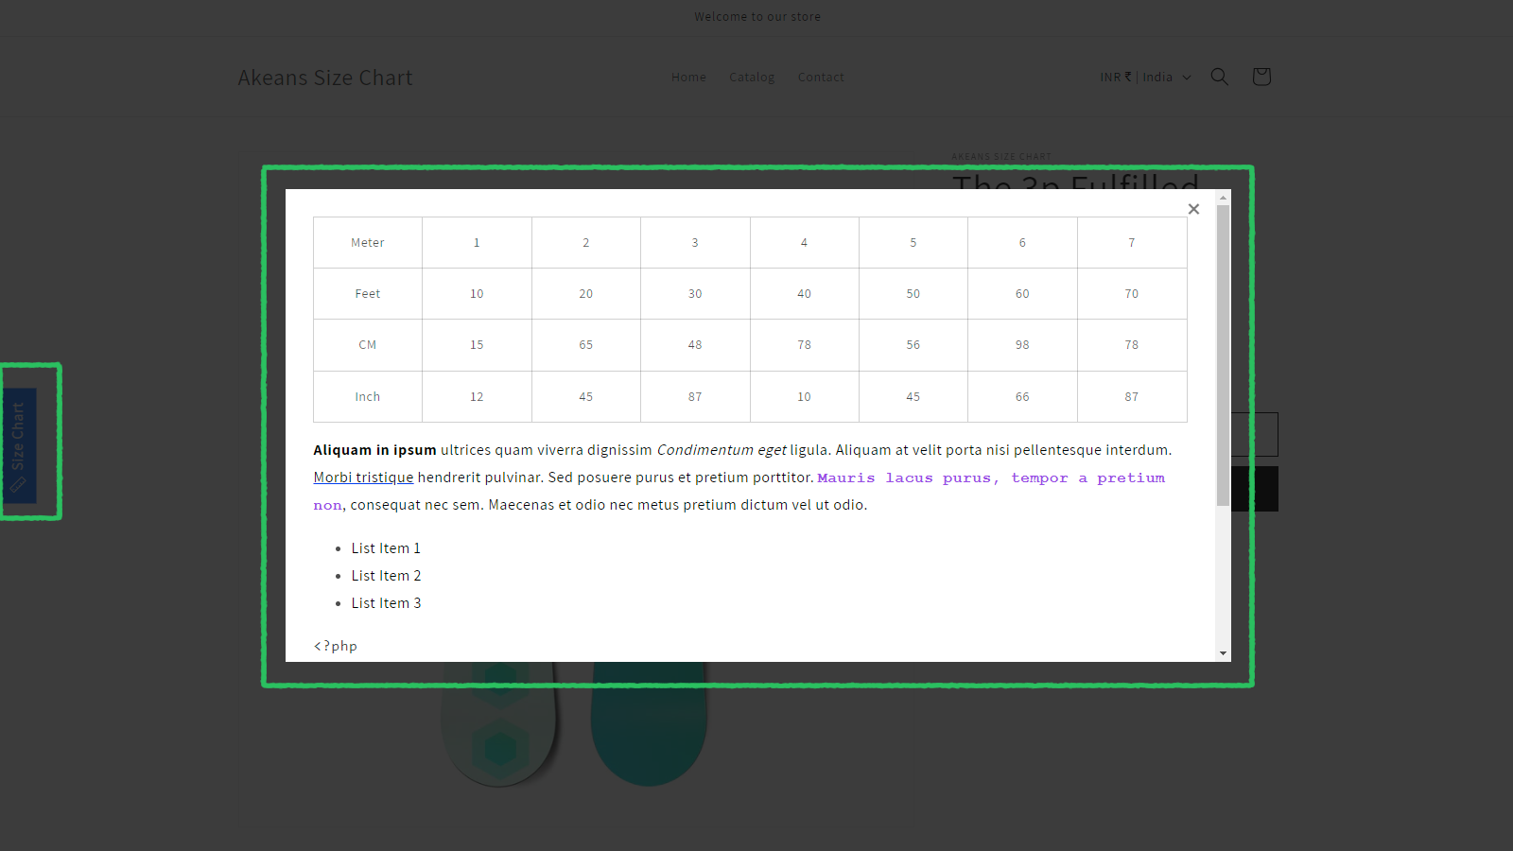Open the Size Chart side tab

tap(19, 445)
